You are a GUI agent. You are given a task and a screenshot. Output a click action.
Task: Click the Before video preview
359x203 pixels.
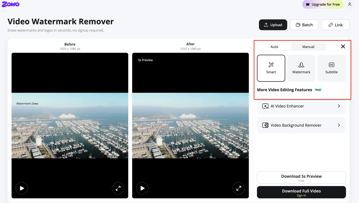click(70, 125)
